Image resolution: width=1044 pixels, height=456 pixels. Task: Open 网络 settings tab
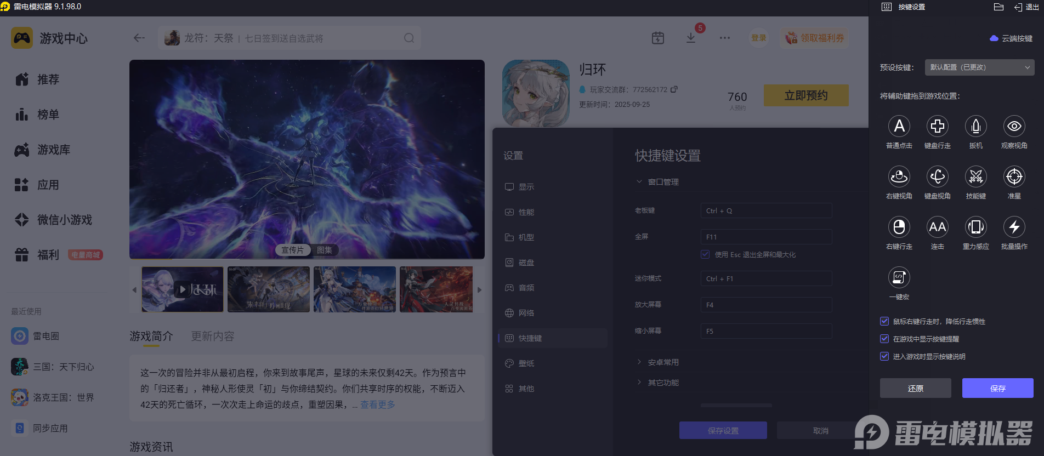pyautogui.click(x=553, y=313)
